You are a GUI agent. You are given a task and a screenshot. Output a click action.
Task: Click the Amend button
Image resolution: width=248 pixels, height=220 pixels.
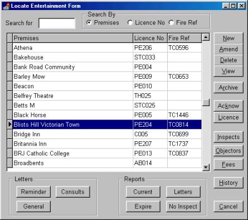(x=228, y=49)
